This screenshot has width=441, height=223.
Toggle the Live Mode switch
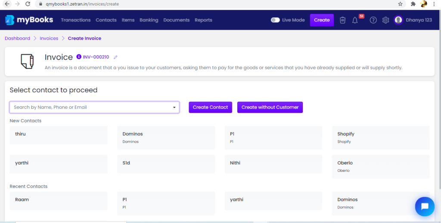tap(275, 20)
